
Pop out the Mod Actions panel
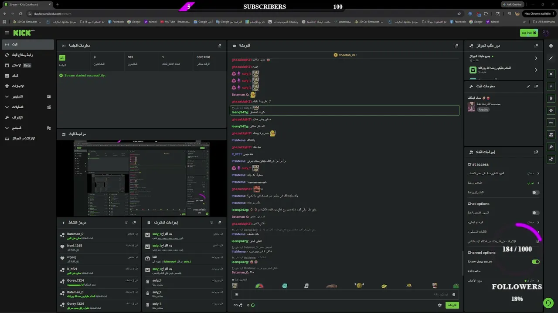click(x=219, y=223)
